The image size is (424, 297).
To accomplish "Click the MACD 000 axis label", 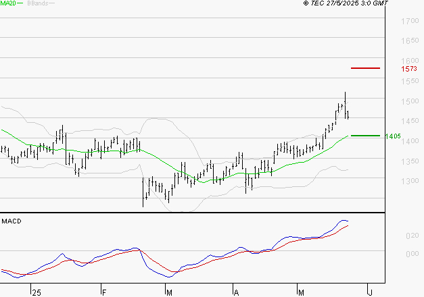I will [x=413, y=254].
